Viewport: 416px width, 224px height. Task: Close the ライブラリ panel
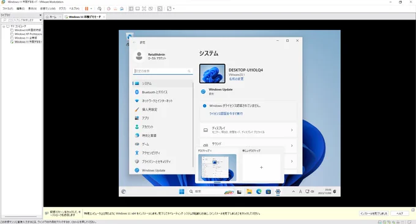click(x=40, y=15)
